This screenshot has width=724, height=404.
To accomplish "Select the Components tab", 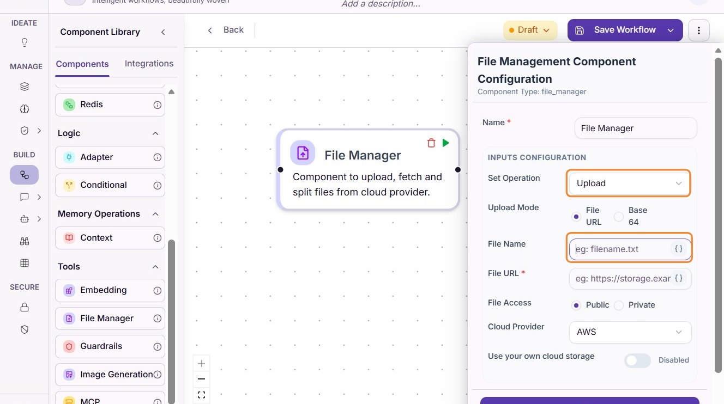I will pyautogui.click(x=82, y=64).
